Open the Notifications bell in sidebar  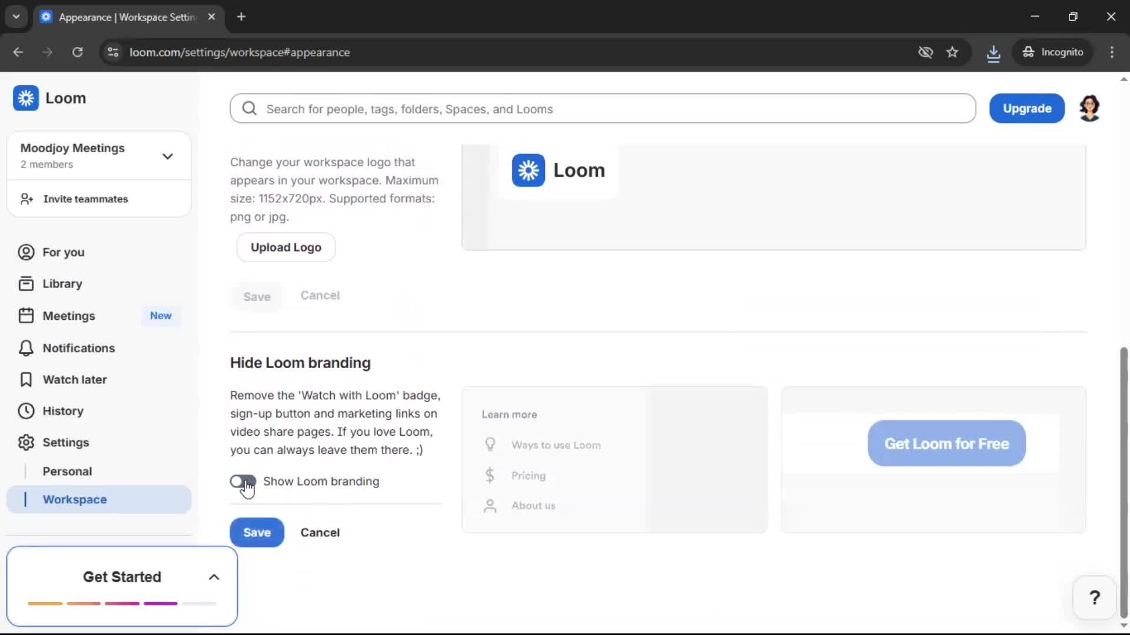click(x=25, y=348)
